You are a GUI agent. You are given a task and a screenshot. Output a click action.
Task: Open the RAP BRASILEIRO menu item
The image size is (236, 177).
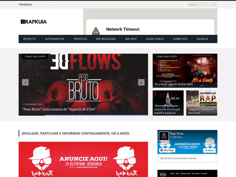coord(106,39)
